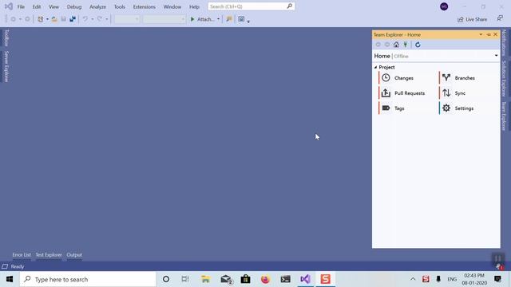This screenshot has width=511, height=287.
Task: Click the Visual Studio logo icon
Action: 9,6
